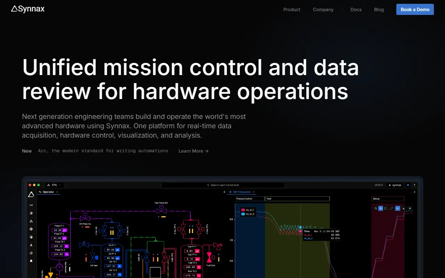Select the Test range label
The height and width of the screenshot is (278, 445).
297,199
